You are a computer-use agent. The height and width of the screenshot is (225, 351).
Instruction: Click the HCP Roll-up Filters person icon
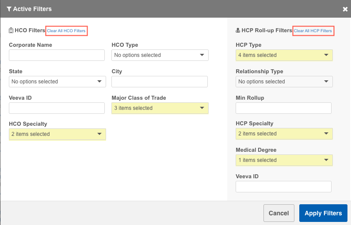238,31
